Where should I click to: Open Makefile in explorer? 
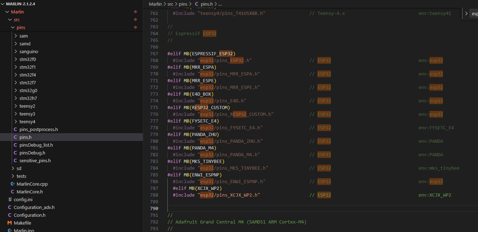click(22, 223)
